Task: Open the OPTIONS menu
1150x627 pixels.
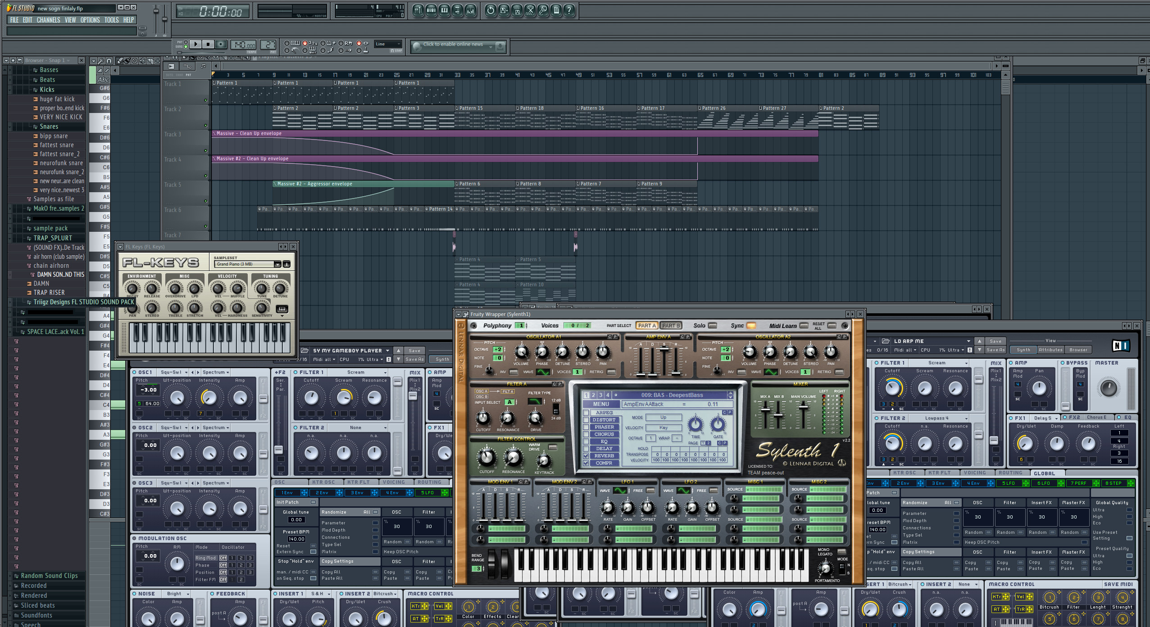Action: click(90, 20)
